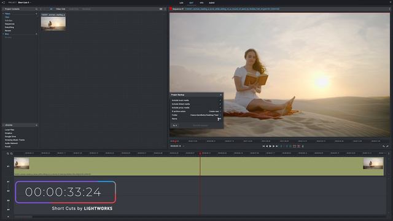Image resolution: width=393 pixels, height=221 pixels.
Task: Click the search icon in Project Contents header
Action: (x=36, y=9)
